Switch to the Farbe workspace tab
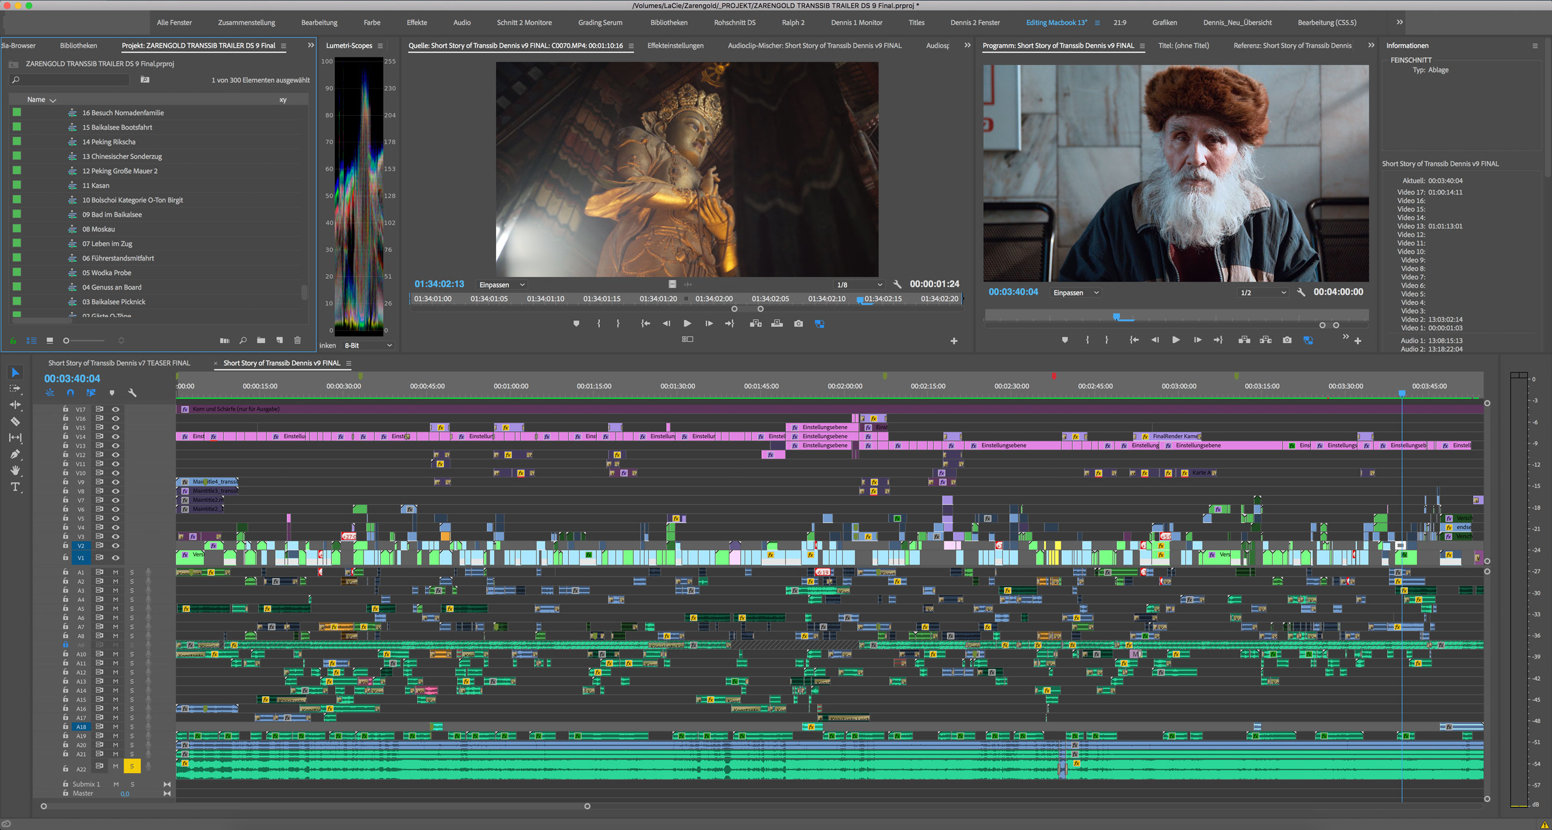 pyautogui.click(x=372, y=22)
